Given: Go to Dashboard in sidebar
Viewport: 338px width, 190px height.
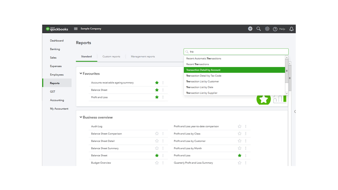Looking at the screenshot, I should (x=57, y=41).
